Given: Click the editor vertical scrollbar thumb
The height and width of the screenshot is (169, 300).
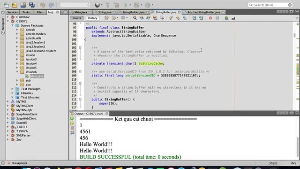Looking at the screenshot, I should (x=295, y=35).
